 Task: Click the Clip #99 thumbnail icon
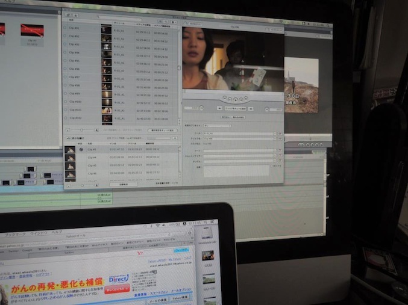[x=106, y=94]
